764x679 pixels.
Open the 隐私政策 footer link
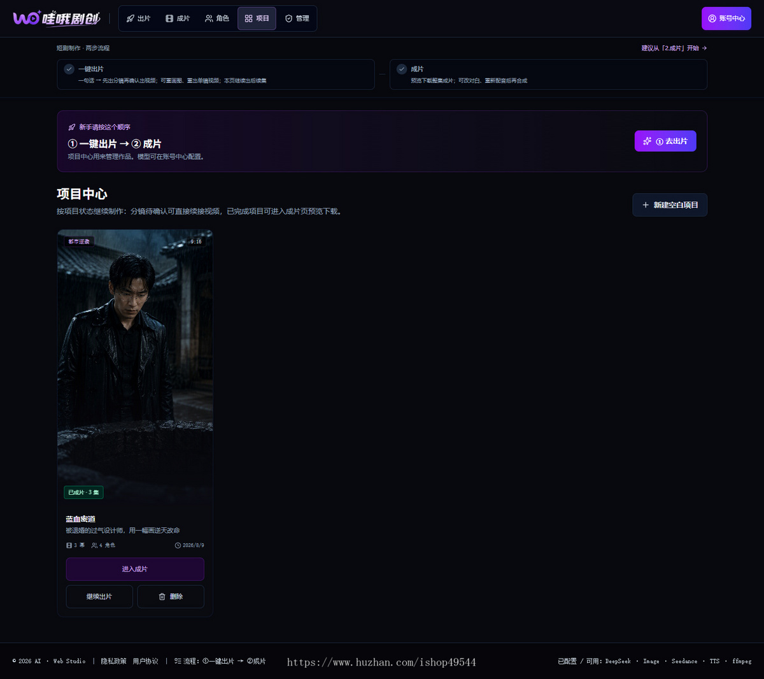pos(113,661)
